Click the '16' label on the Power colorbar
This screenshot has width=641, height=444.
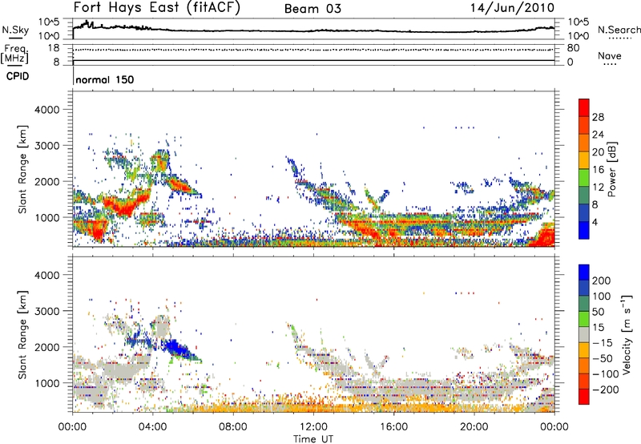click(x=598, y=170)
